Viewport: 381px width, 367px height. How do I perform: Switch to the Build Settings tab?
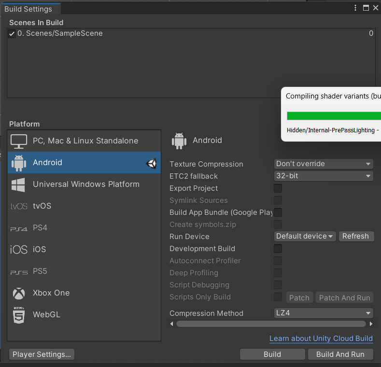pyautogui.click(x=30, y=9)
